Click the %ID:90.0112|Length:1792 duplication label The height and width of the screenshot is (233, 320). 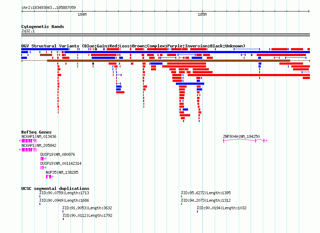[x=88, y=215]
